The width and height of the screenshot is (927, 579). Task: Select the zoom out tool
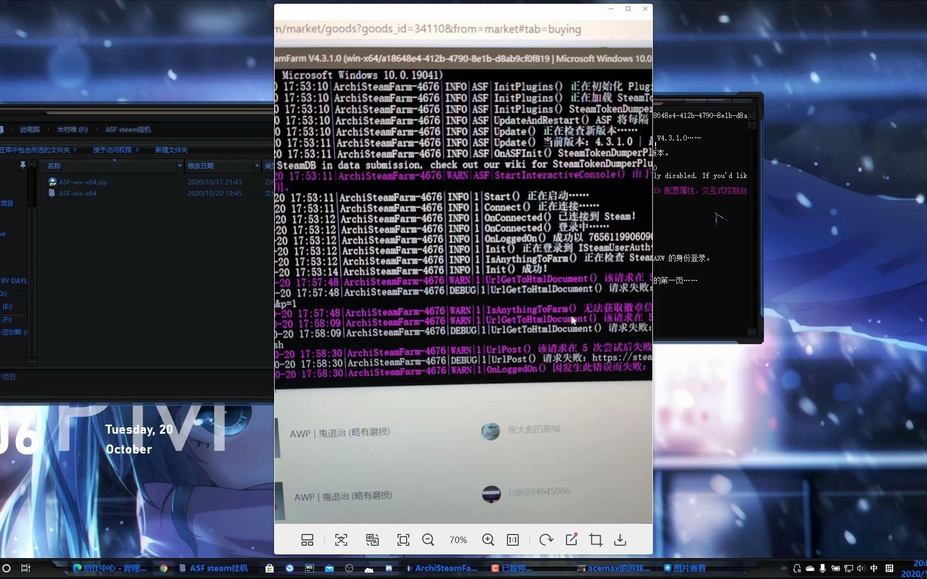click(428, 540)
